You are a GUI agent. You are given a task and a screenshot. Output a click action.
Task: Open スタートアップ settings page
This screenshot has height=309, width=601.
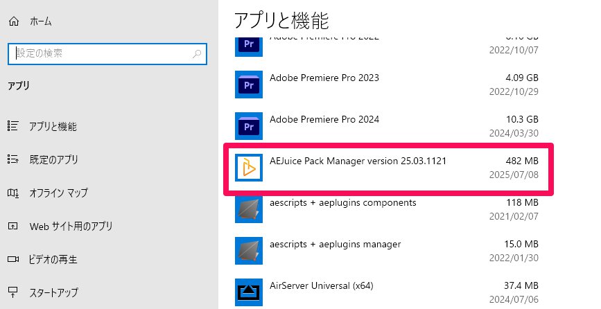pyautogui.click(x=53, y=292)
